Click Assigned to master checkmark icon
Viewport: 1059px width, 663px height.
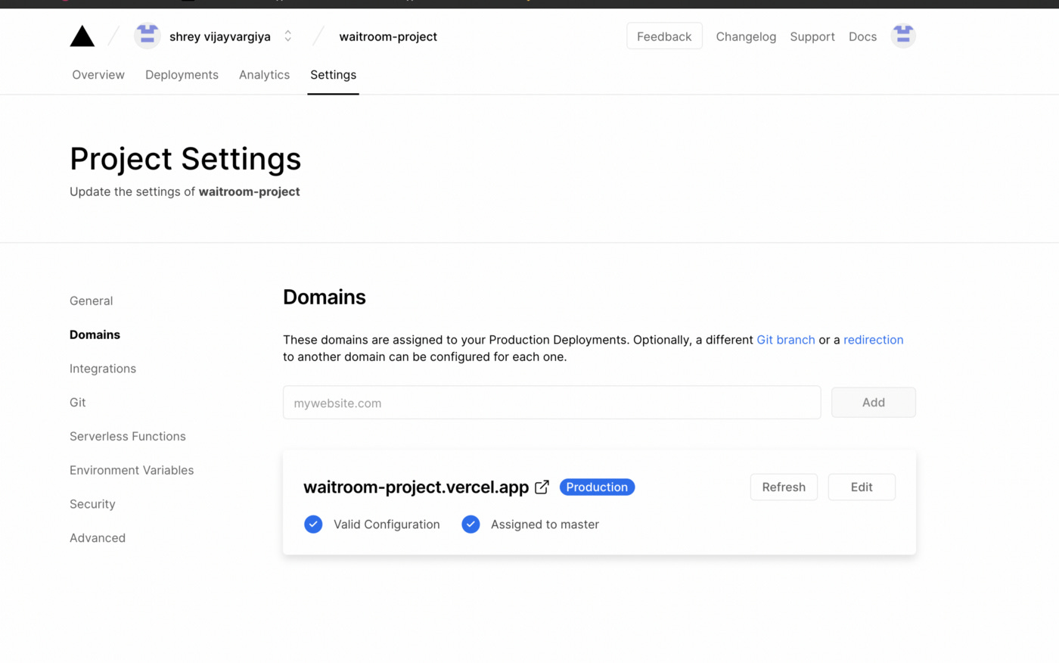pos(470,524)
